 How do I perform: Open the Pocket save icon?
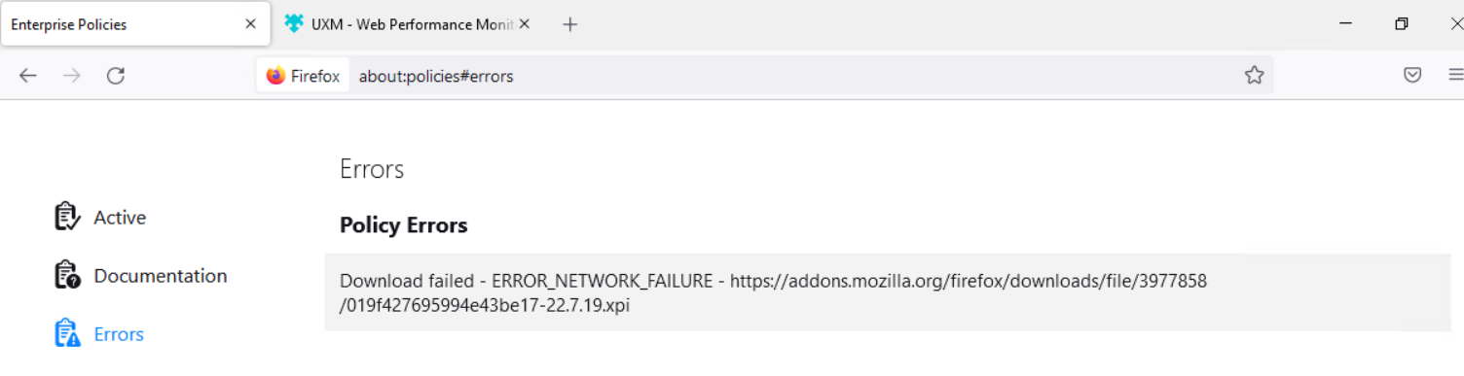tap(1412, 75)
